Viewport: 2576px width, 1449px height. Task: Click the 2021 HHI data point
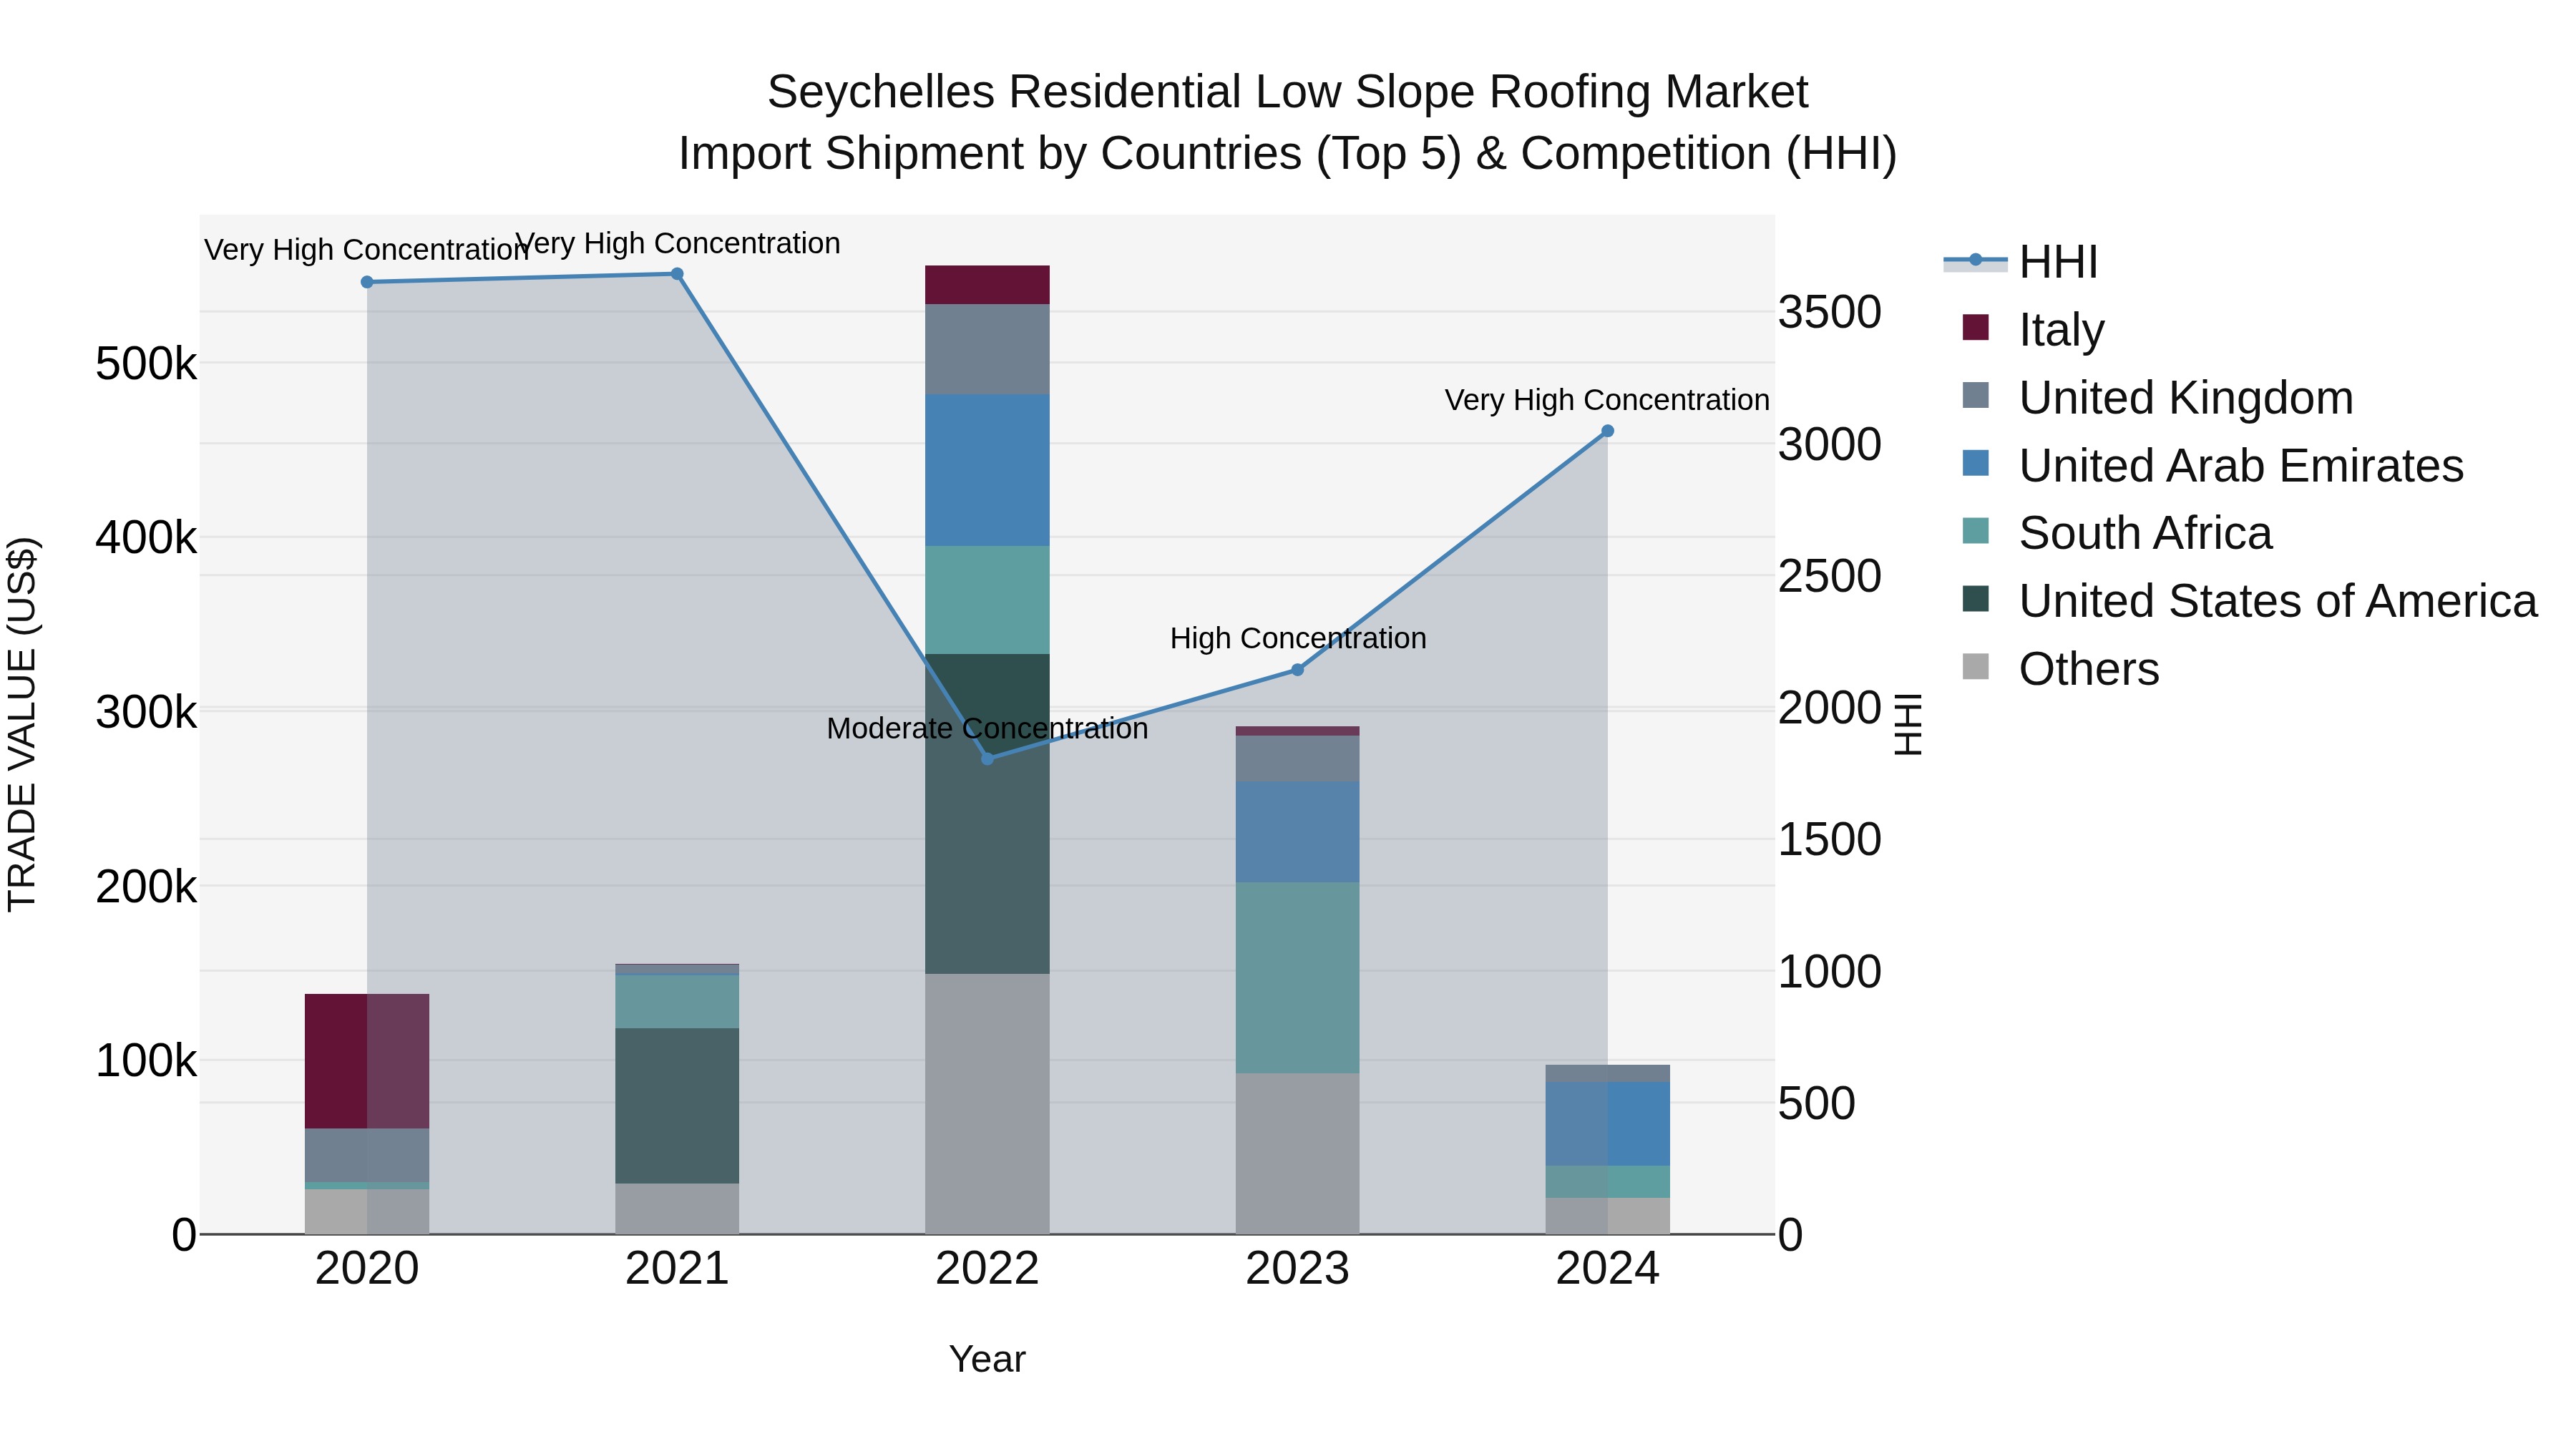[677, 274]
